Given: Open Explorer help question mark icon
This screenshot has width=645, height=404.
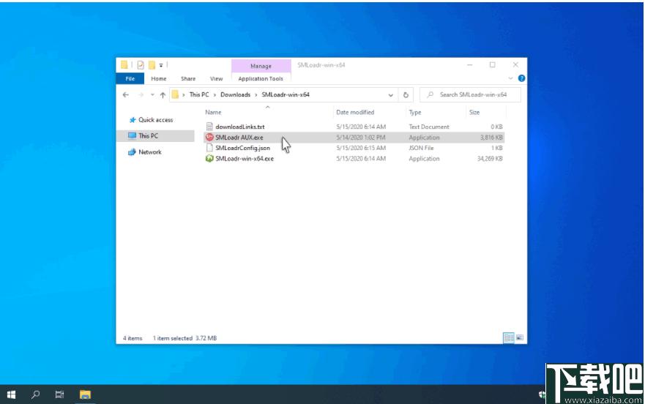Looking at the screenshot, I should [x=521, y=78].
